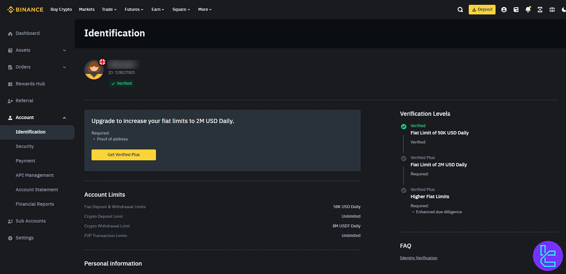Open the Trade dropdown menu
This screenshot has width=566, height=274.
(x=109, y=10)
